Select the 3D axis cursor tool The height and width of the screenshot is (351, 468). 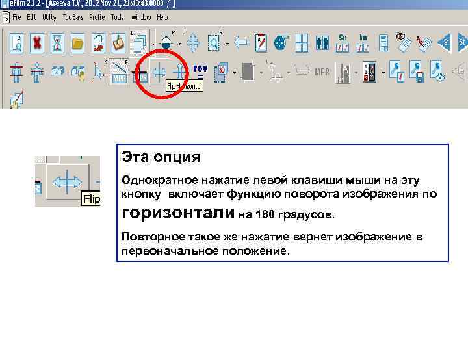pyautogui.click(x=99, y=73)
